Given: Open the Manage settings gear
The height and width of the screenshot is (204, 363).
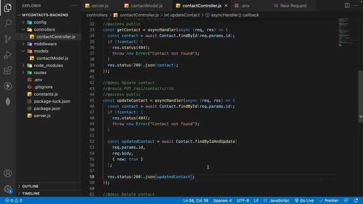Looking at the screenshot, I should tap(7, 189).
